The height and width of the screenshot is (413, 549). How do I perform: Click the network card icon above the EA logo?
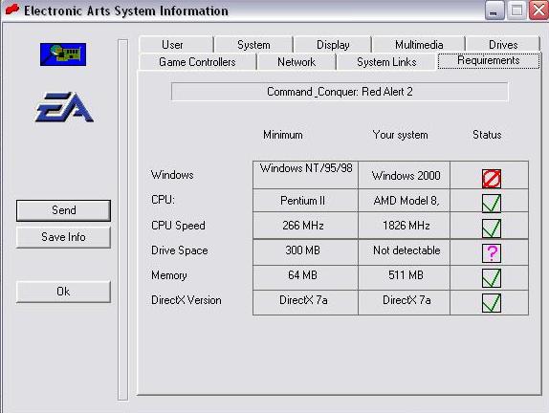tap(63, 54)
